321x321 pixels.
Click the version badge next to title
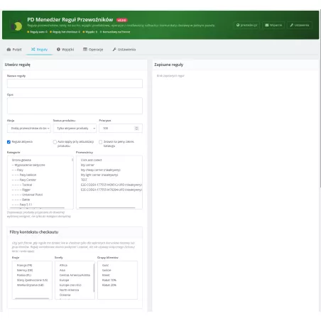[x=121, y=20]
